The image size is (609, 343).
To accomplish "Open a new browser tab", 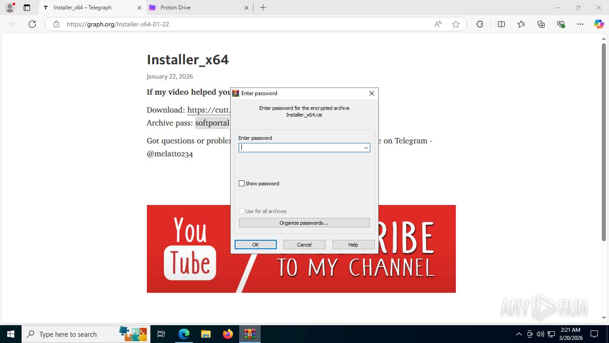I will [x=263, y=8].
